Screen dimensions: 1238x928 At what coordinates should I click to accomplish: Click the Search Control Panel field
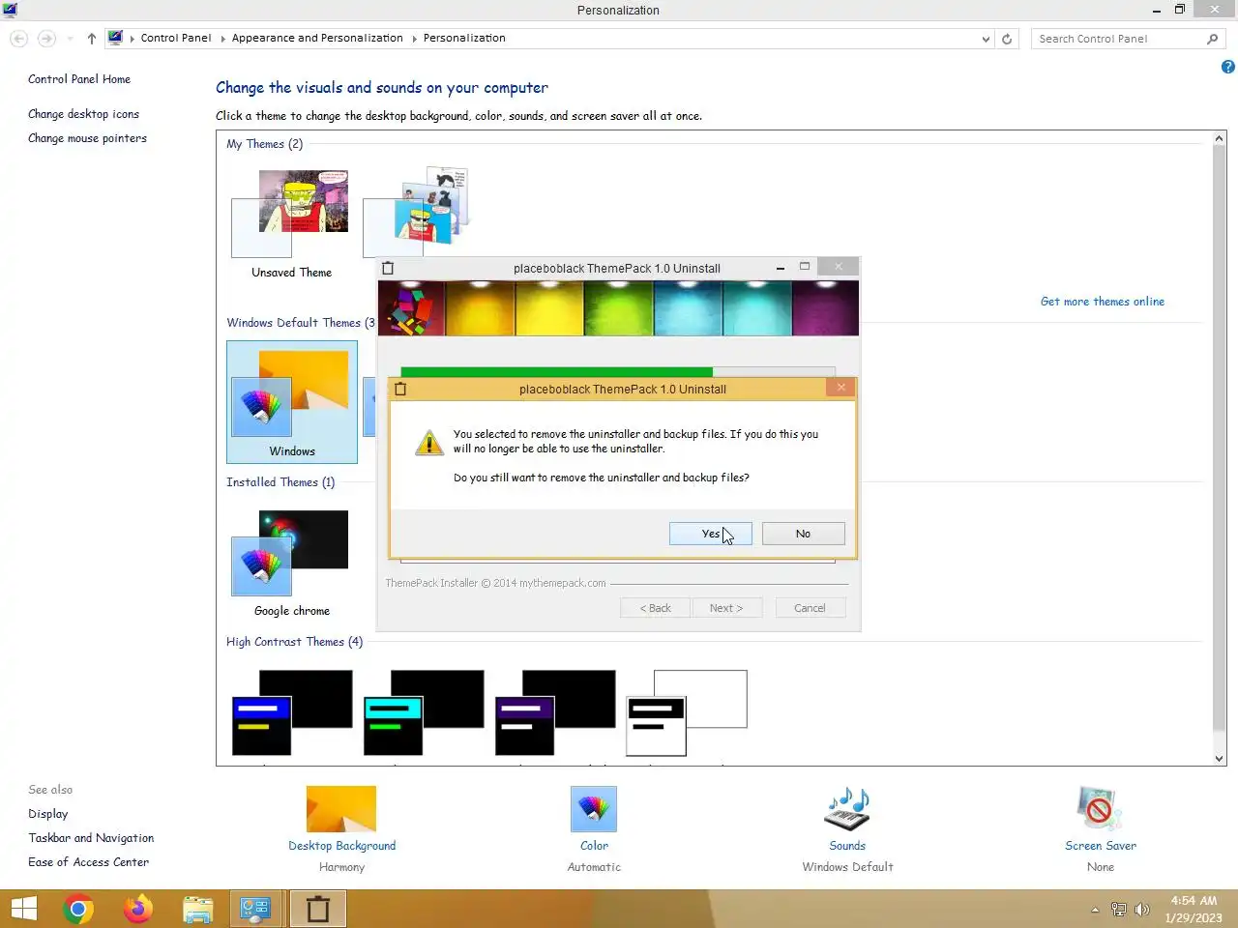[1119, 39]
